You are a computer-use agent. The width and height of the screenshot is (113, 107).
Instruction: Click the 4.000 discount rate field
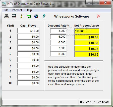click(x=58, y=31)
